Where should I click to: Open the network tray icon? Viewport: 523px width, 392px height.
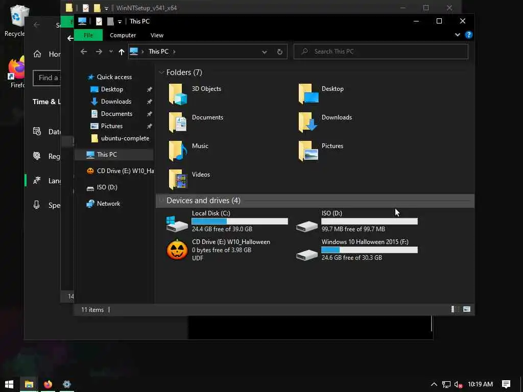(446, 384)
